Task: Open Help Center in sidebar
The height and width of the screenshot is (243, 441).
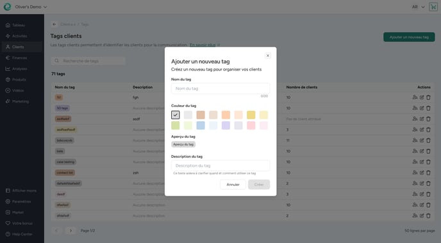Action: pyautogui.click(x=22, y=234)
